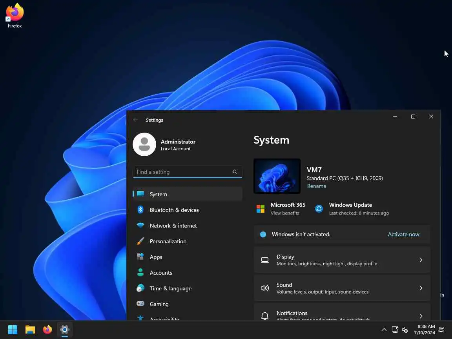Open the Apps category

(188, 257)
